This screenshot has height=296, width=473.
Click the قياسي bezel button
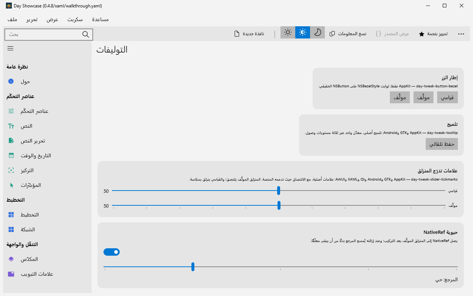pyautogui.click(x=448, y=97)
